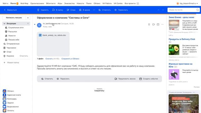Click Переслать below the message body
Image resolution: width=201 pixels, height=113 pixels.
(63, 79)
